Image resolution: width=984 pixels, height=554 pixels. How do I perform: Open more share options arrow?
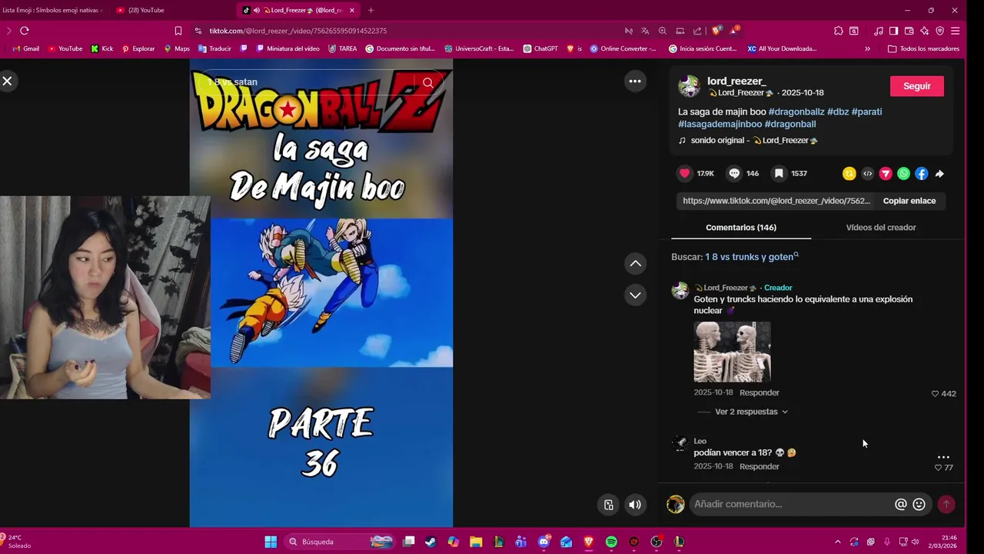[x=939, y=174]
